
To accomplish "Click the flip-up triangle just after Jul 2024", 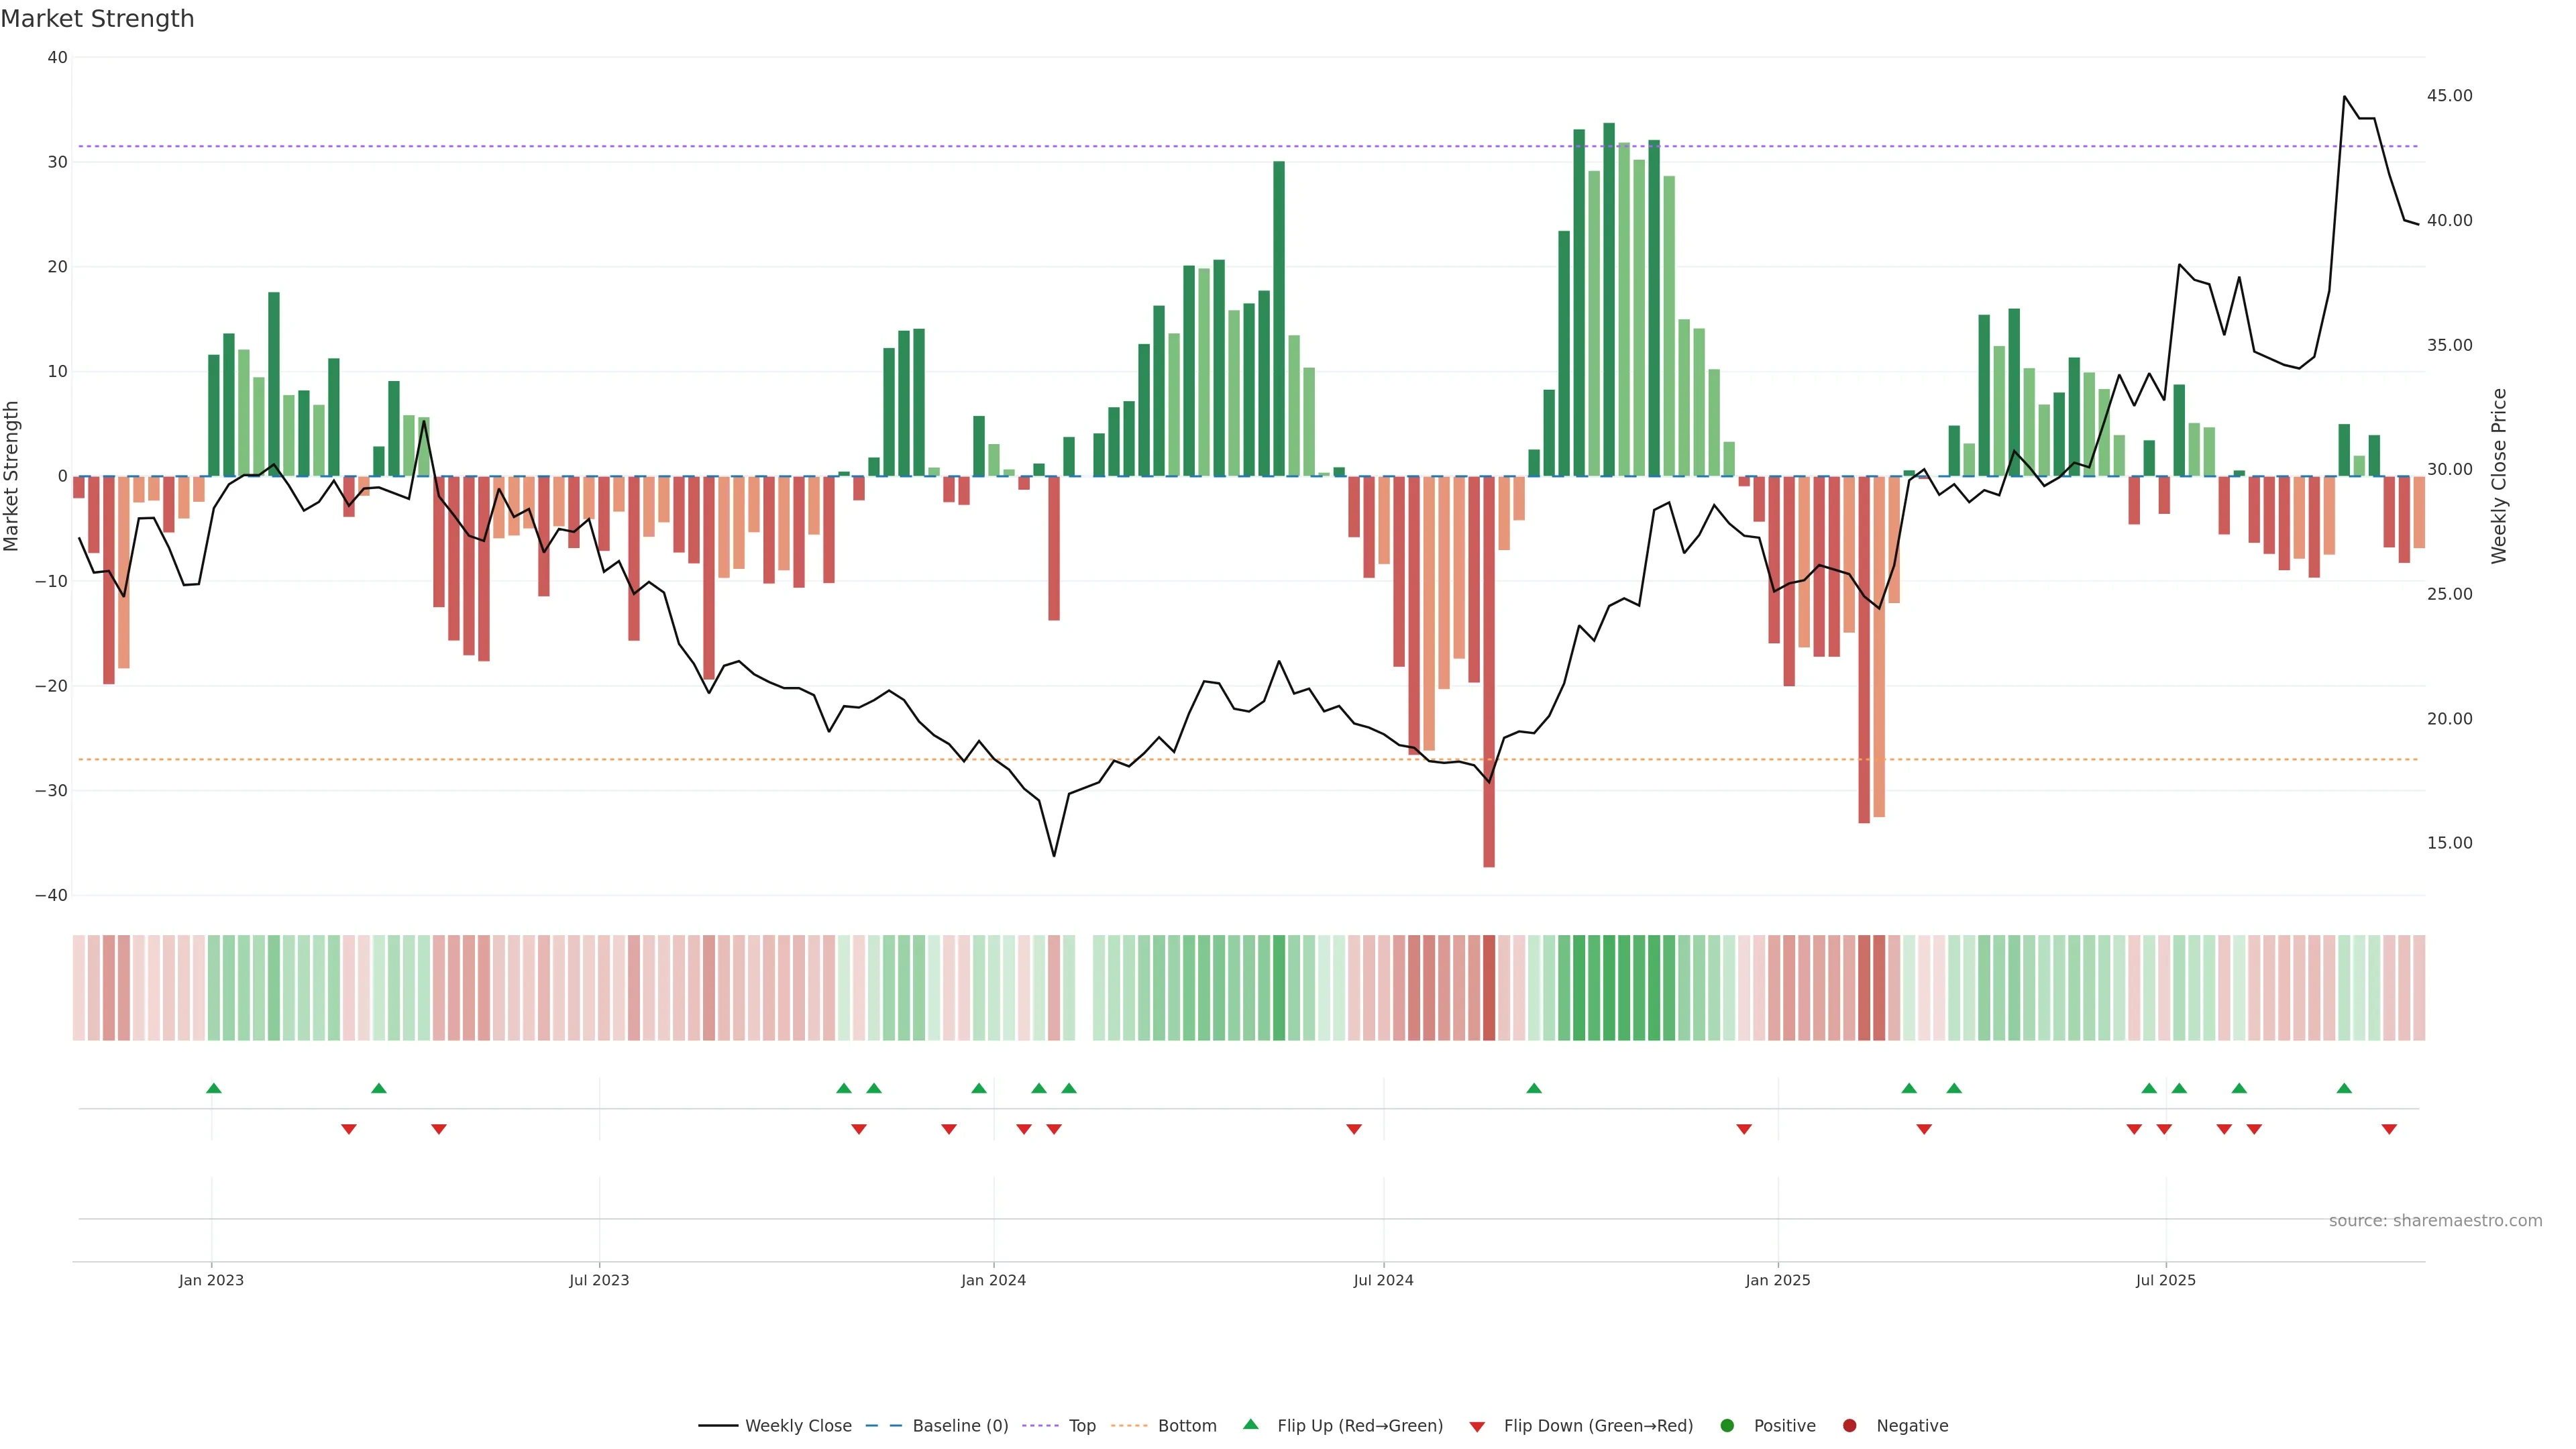I will 1534,1088.
